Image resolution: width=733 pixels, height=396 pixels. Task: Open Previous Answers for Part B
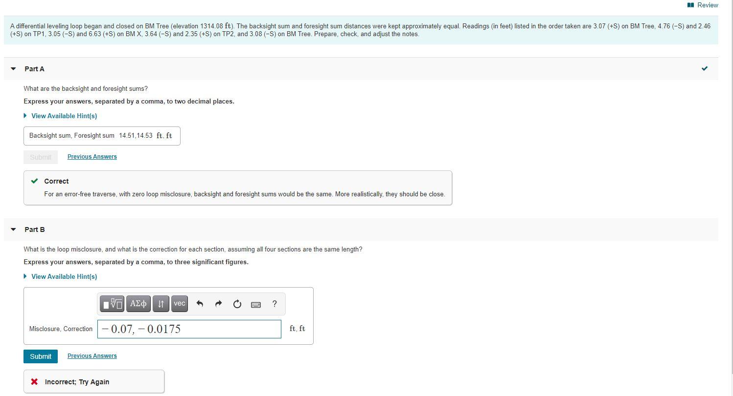(92, 355)
